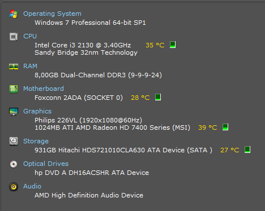Select the Audio section heading
The height and width of the screenshot is (211, 265).
[32, 186]
